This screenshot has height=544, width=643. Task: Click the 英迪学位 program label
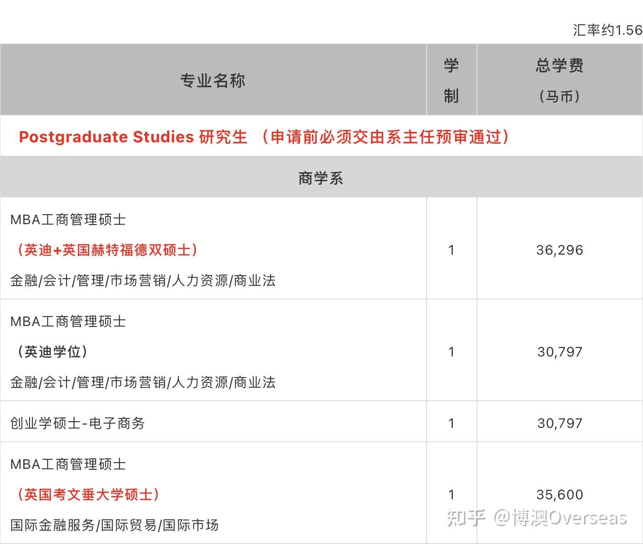coord(52,352)
